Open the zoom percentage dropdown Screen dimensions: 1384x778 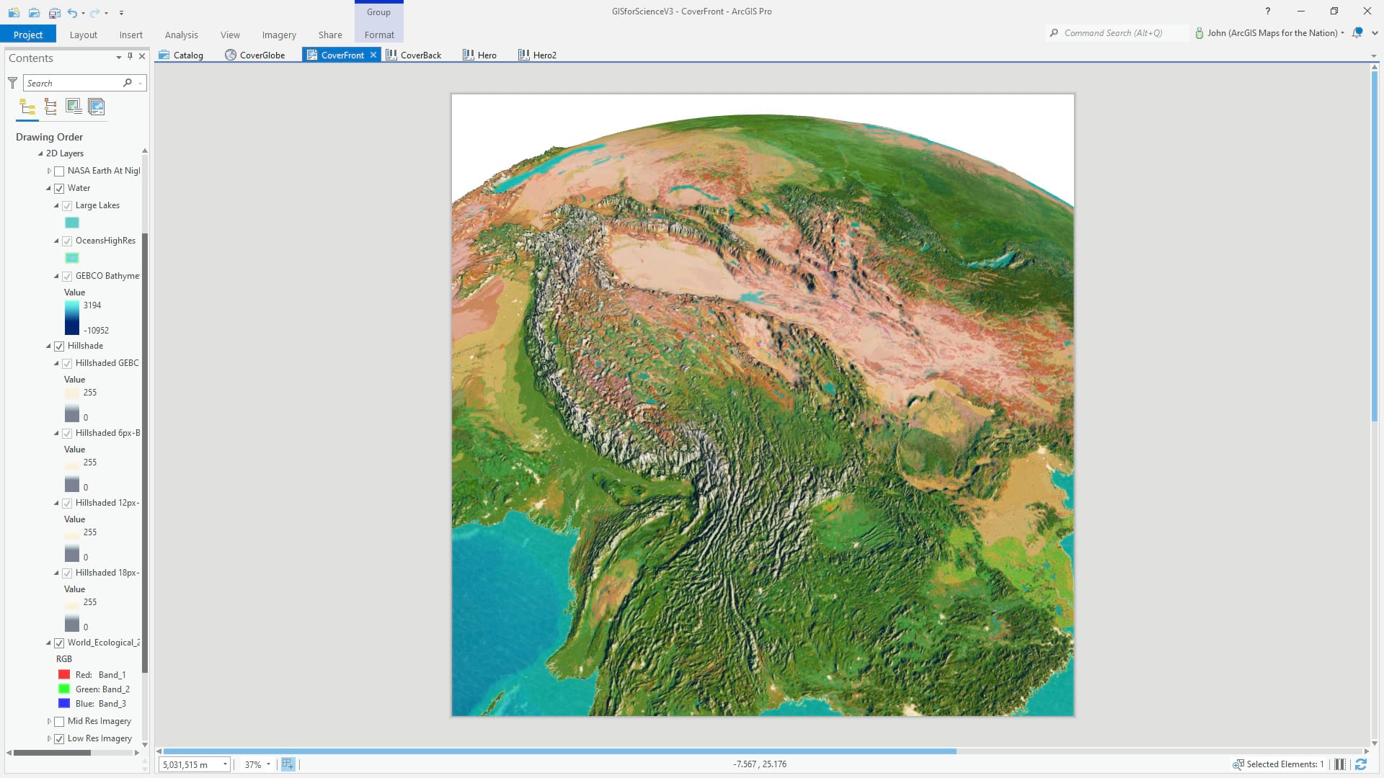268,764
